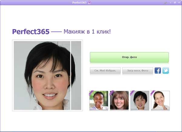
Task: Share on Facebook using the Facebook icon
Action: tap(158, 70)
